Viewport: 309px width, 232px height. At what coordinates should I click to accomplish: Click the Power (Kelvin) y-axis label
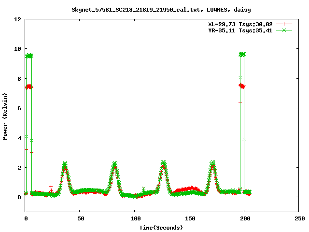[x=5, y=116]
